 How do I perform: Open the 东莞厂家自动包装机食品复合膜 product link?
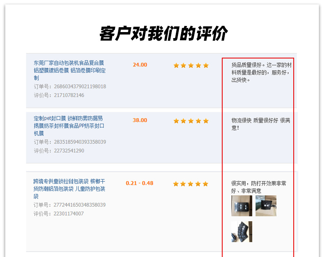click(69, 70)
